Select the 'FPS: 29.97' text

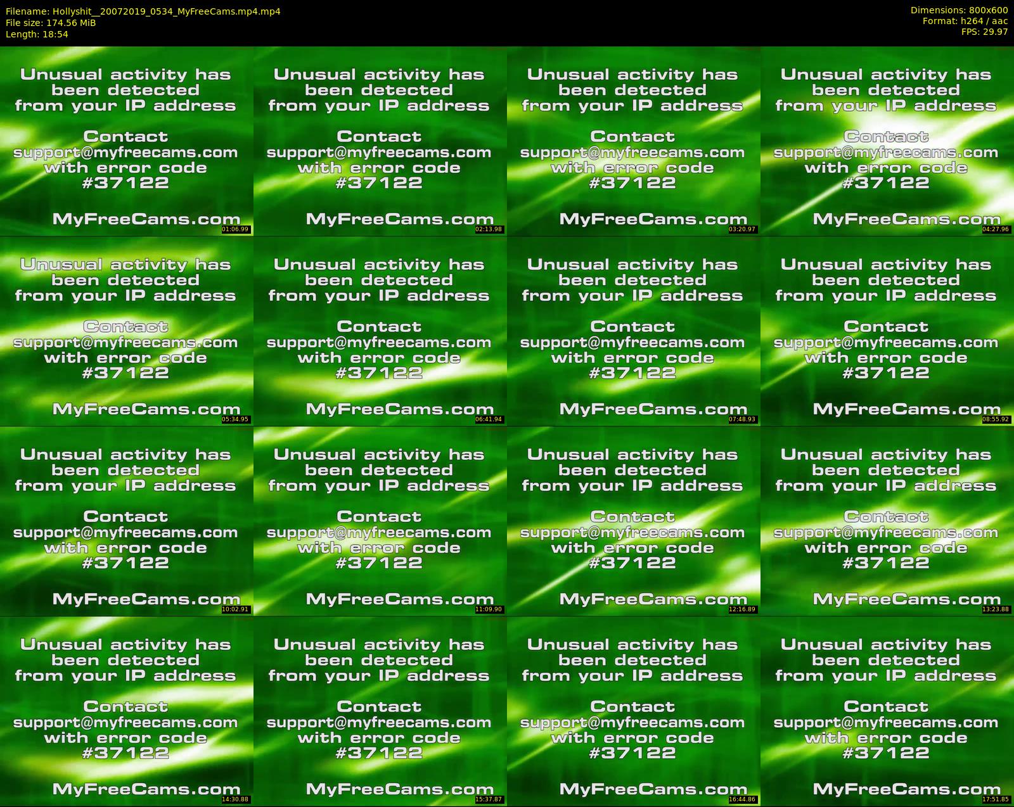pyautogui.click(x=984, y=32)
